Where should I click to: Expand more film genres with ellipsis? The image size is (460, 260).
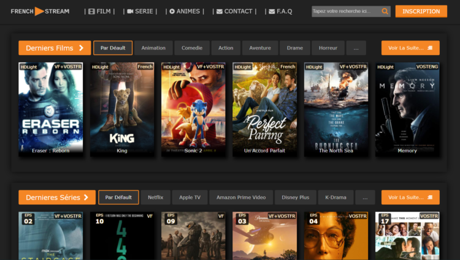click(x=356, y=48)
